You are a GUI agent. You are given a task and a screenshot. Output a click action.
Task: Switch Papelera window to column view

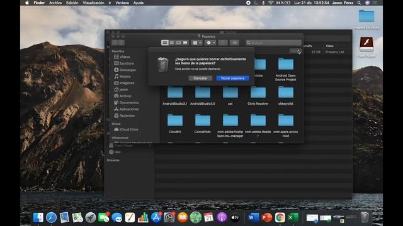pos(178,43)
